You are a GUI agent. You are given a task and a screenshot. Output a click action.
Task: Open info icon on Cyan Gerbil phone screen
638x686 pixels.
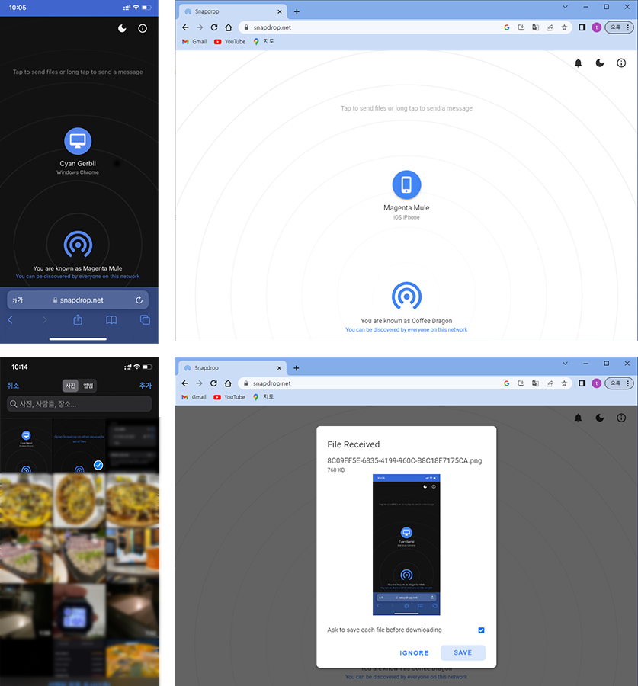(143, 28)
